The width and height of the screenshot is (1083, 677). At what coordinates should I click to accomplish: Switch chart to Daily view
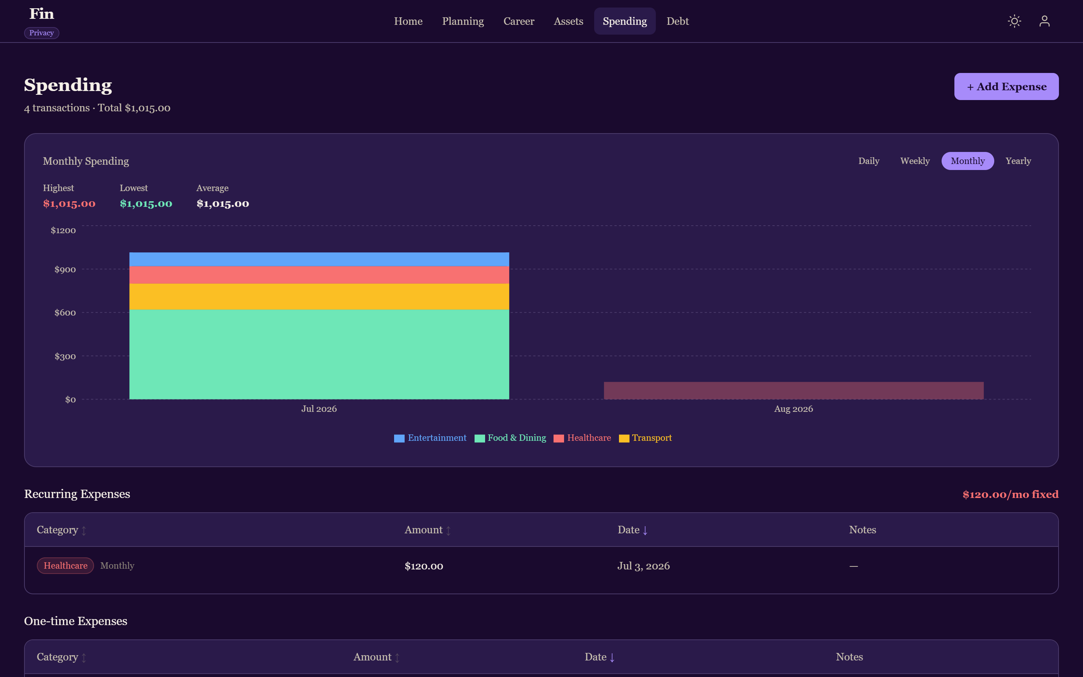tap(869, 161)
